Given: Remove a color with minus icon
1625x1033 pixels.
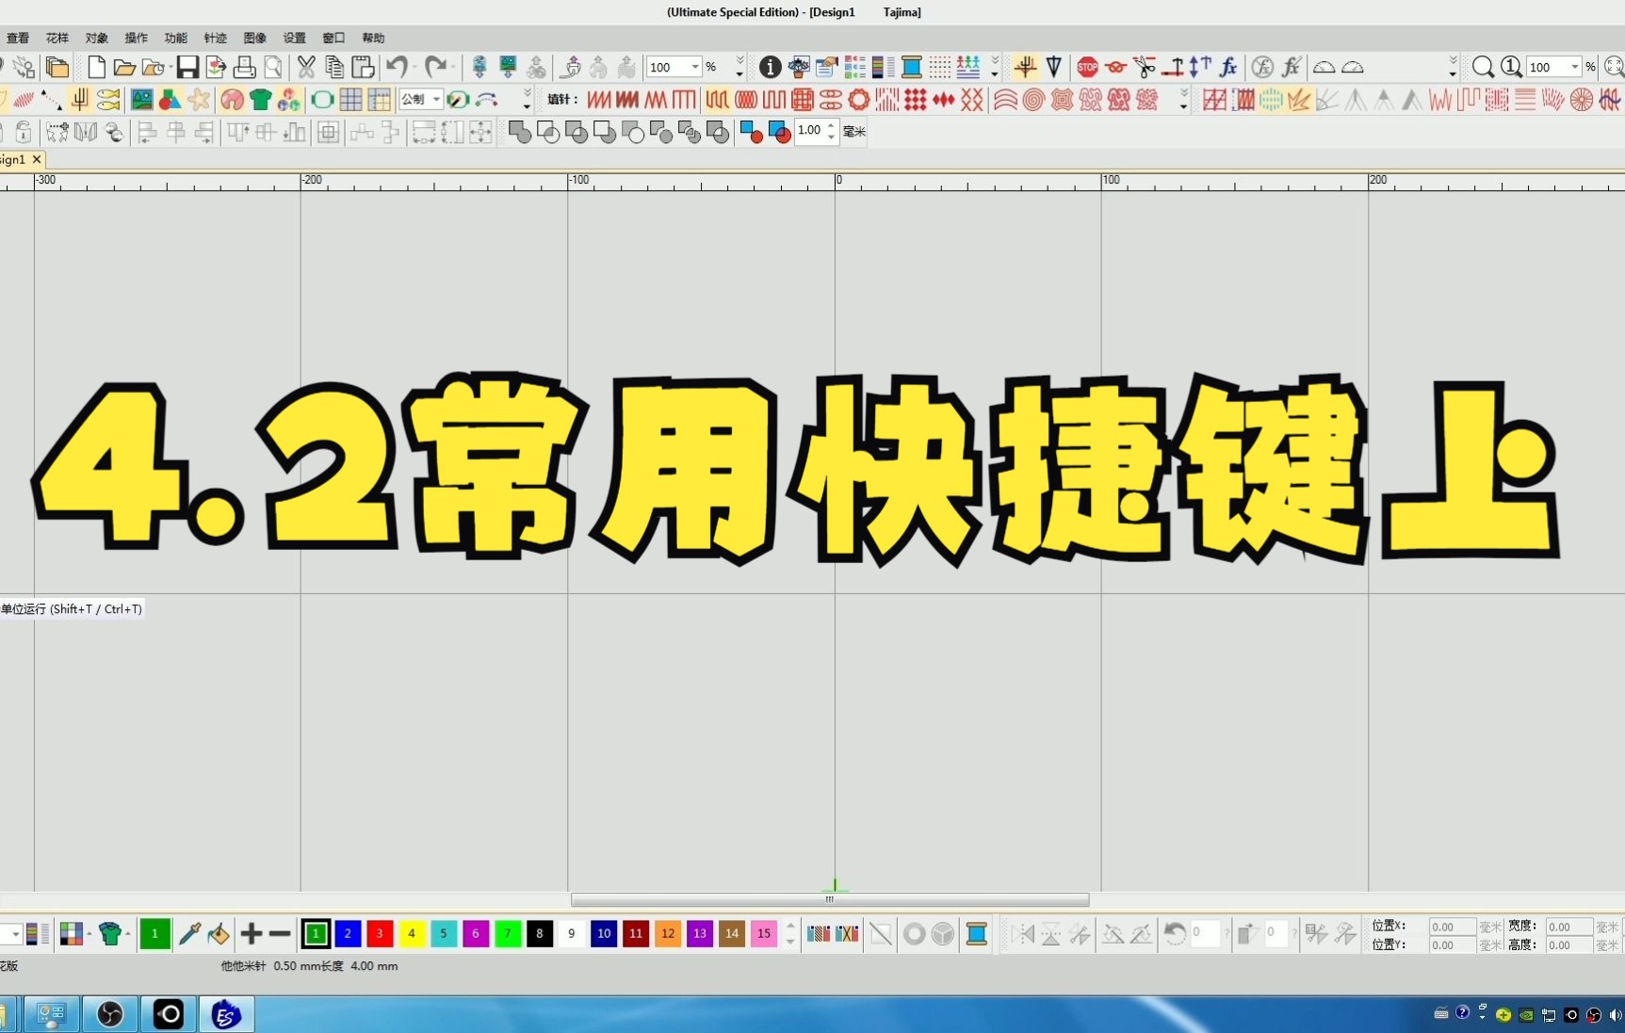Looking at the screenshot, I should point(280,933).
